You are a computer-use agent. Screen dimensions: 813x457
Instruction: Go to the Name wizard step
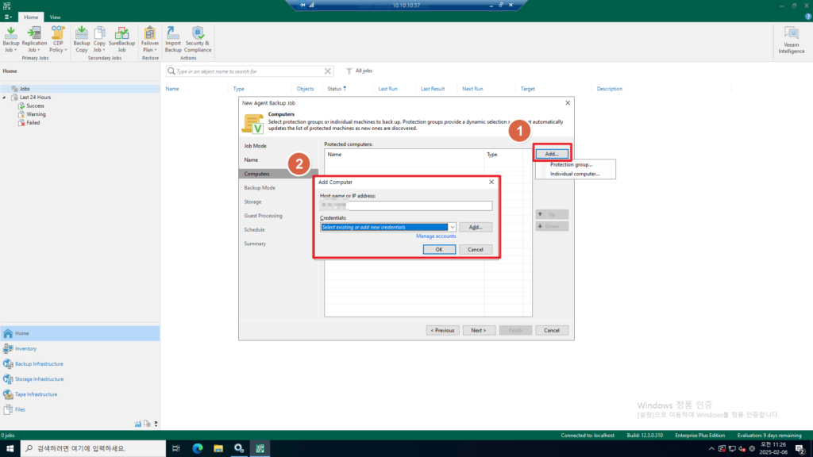click(x=251, y=159)
